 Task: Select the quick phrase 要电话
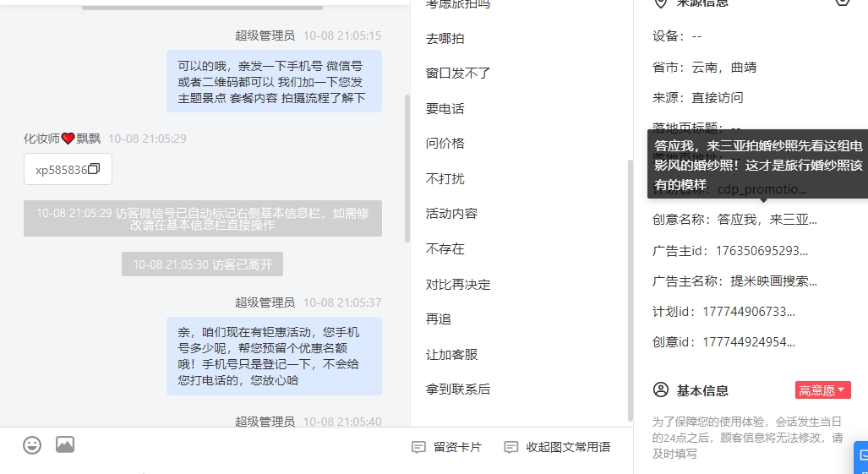(x=445, y=109)
